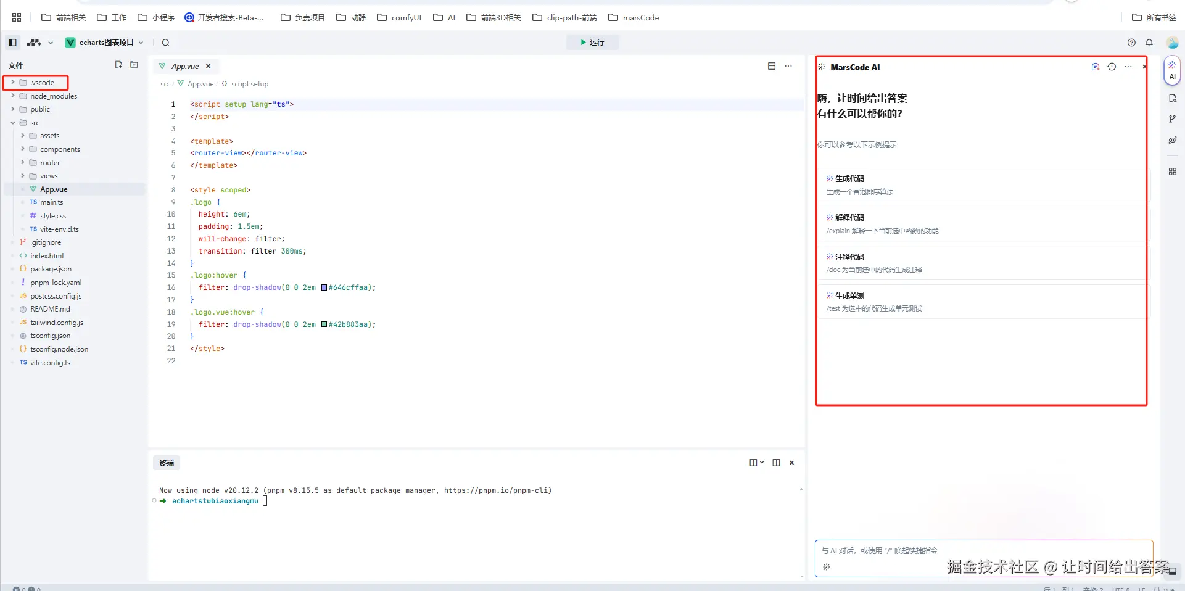Close the MarsCode AI panel

(x=1144, y=67)
